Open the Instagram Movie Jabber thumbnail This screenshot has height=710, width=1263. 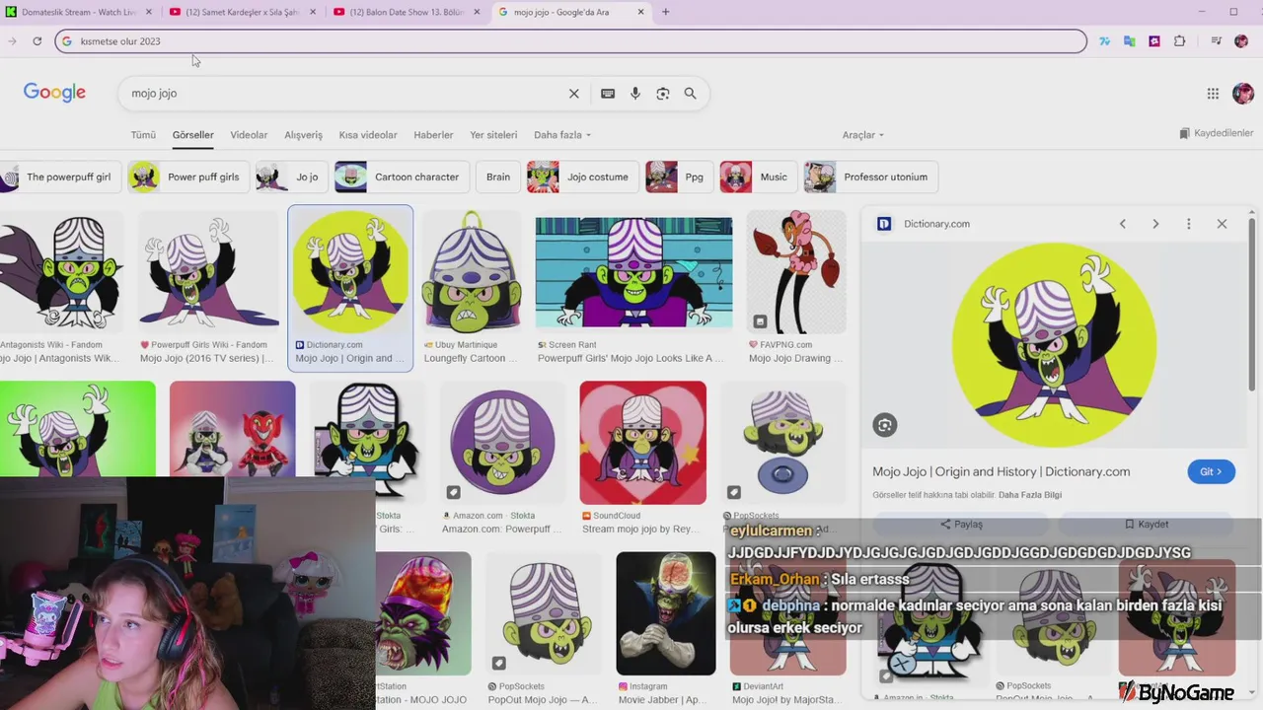pyautogui.click(x=666, y=613)
